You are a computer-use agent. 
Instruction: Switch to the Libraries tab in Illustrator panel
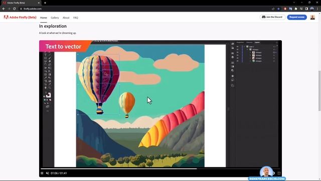pyautogui.click(x=249, y=42)
